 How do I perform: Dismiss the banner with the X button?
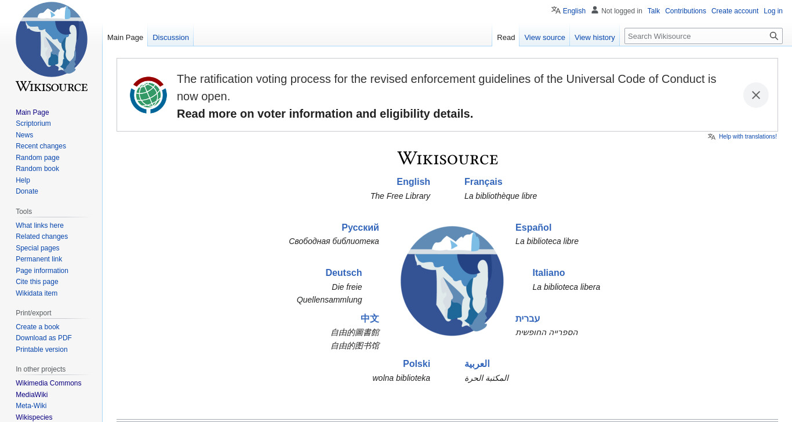click(756, 95)
